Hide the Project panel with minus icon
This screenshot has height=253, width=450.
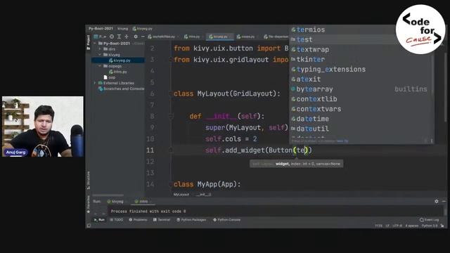click(143, 37)
